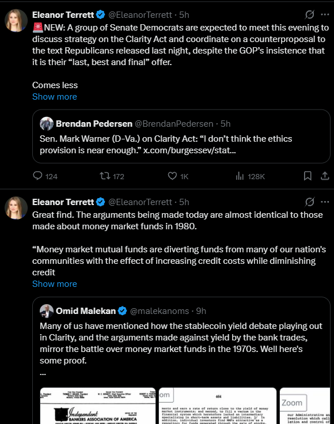334x424 pixels.
Task: Repost the Clarity Act tweet with 172 reposts
Action: [105, 176]
